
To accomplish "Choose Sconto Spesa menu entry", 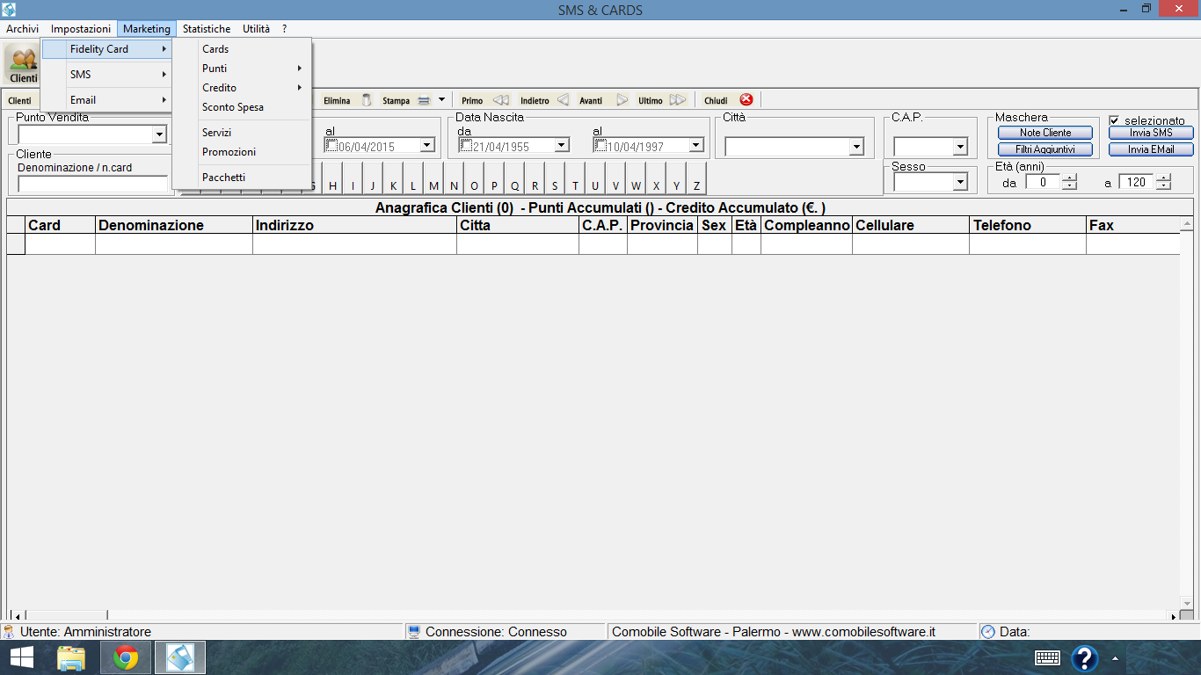I will tap(242, 107).
